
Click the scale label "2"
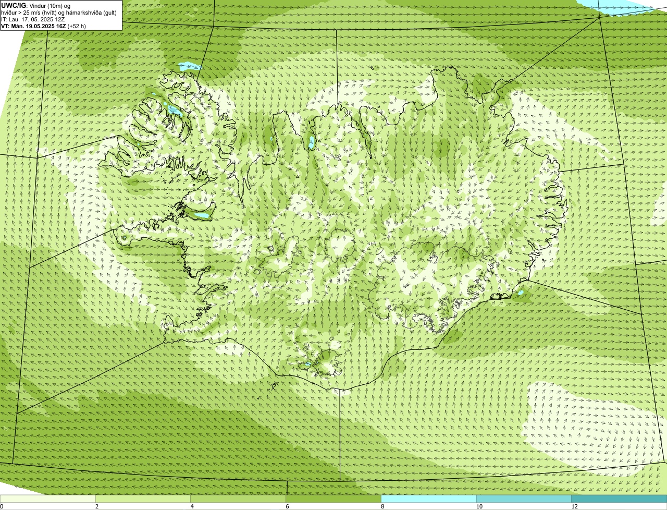point(97,506)
